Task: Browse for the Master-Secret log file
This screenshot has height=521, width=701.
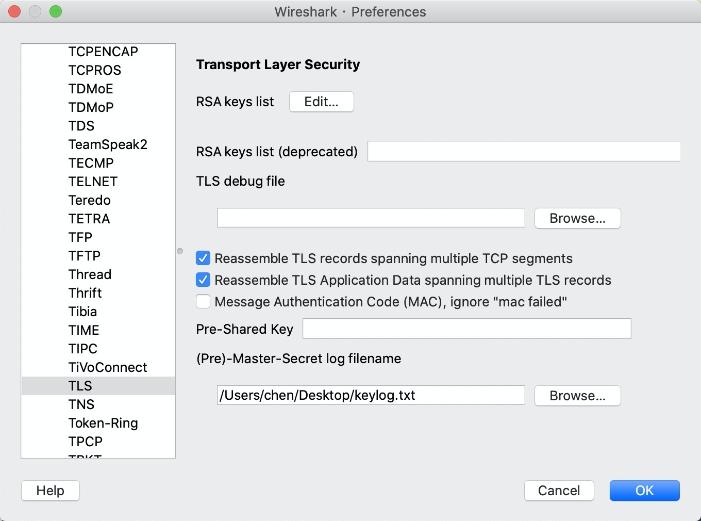Action: point(578,396)
